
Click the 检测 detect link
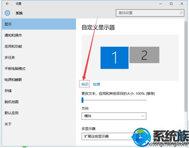coord(96,84)
